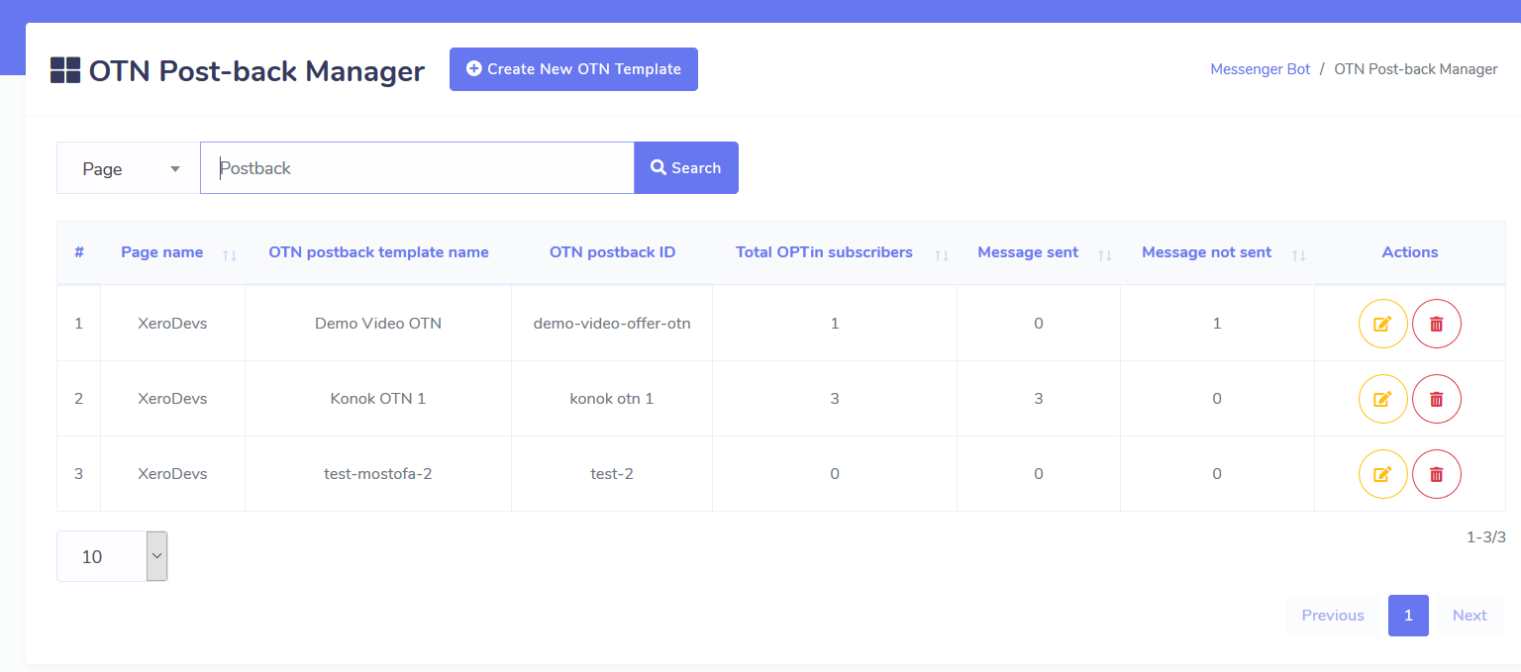The width and height of the screenshot is (1521, 672).
Task: Select pagination page 1
Action: point(1408,616)
